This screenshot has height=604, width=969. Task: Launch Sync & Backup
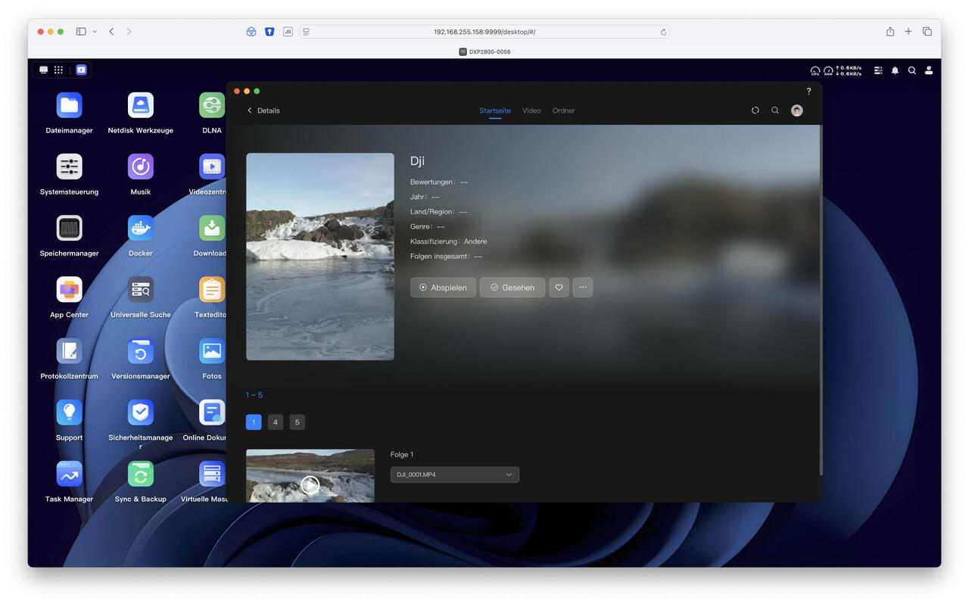[141, 474]
